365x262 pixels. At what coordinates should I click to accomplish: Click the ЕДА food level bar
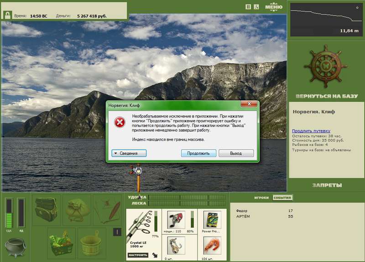point(9,213)
